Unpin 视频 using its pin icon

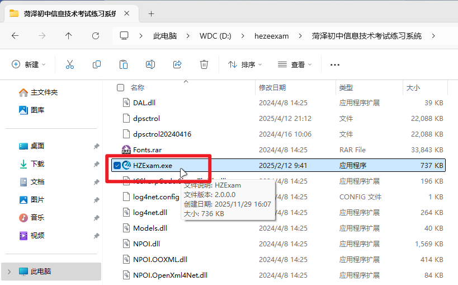click(x=96, y=236)
